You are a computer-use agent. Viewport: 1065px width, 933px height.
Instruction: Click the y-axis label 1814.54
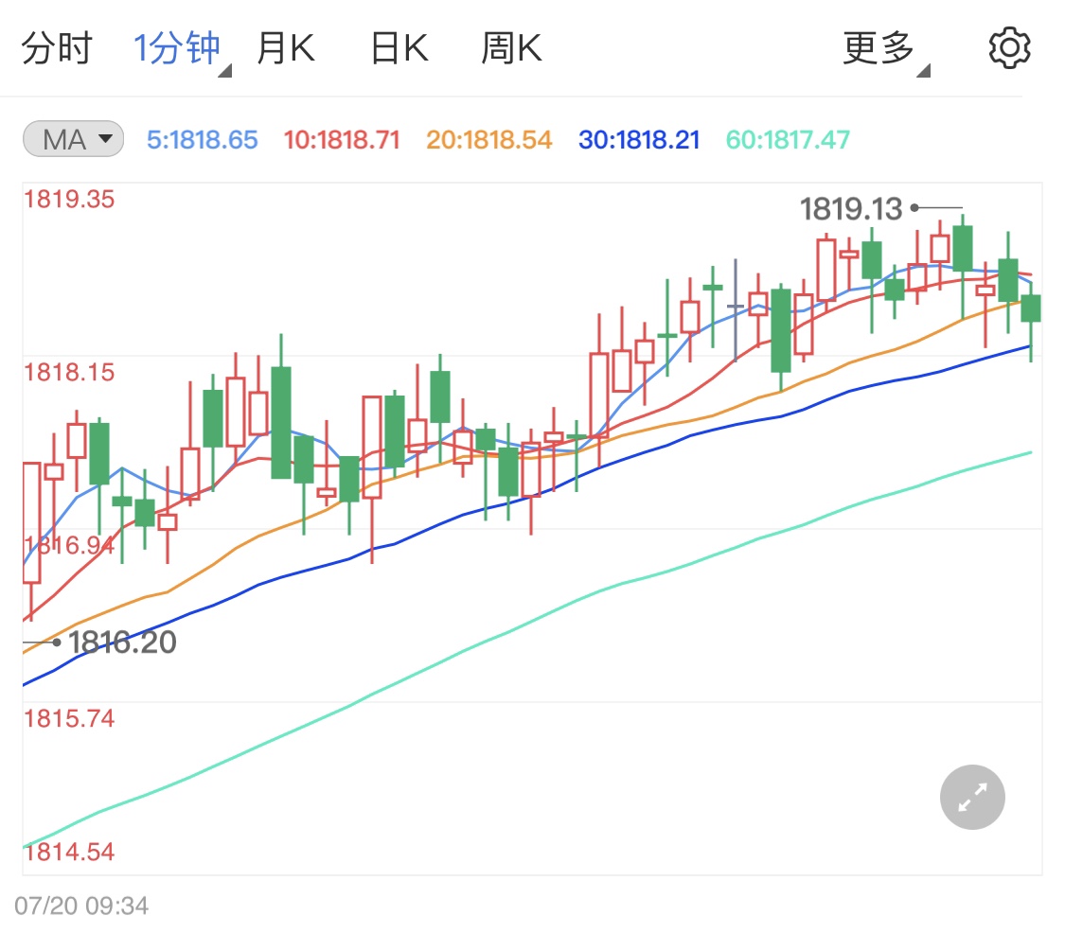(x=69, y=852)
